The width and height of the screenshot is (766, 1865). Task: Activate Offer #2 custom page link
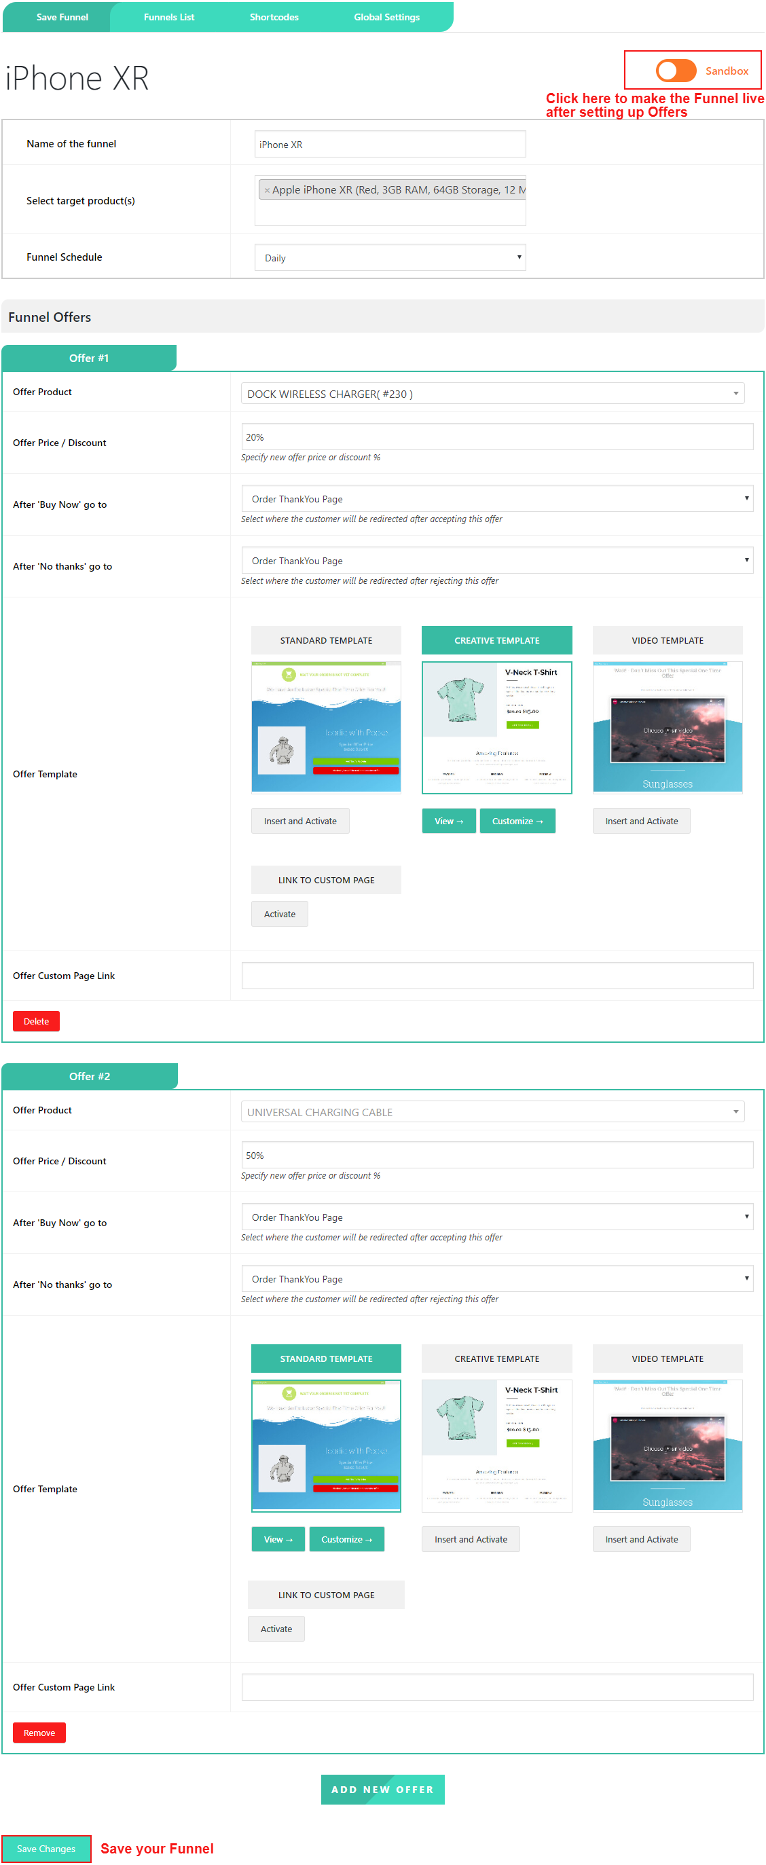pyautogui.click(x=276, y=1629)
